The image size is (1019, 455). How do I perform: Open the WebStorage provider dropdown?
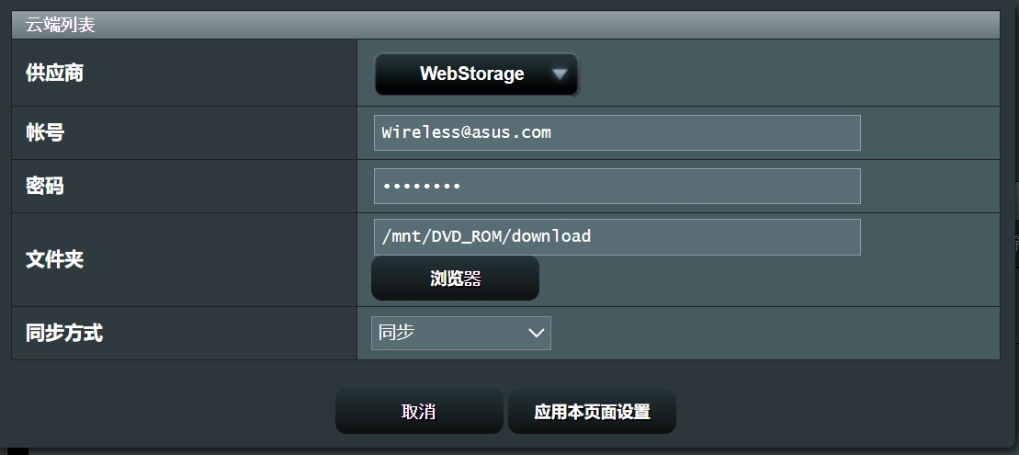pyautogui.click(x=476, y=74)
